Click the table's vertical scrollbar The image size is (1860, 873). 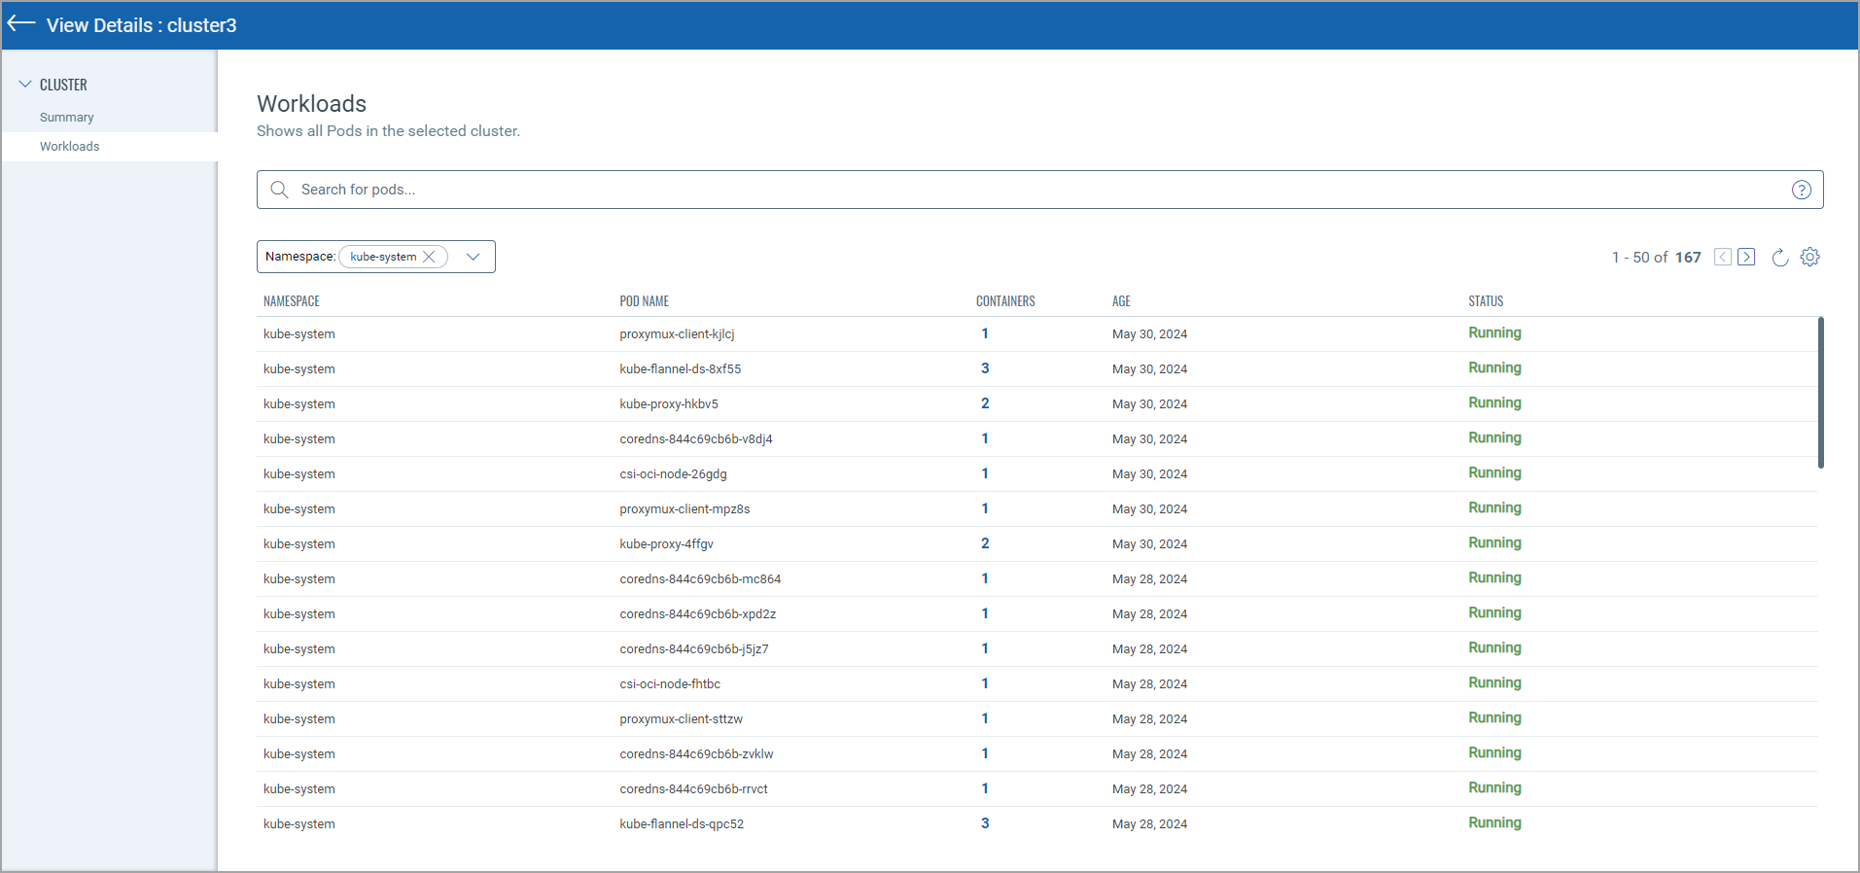[x=1820, y=393]
